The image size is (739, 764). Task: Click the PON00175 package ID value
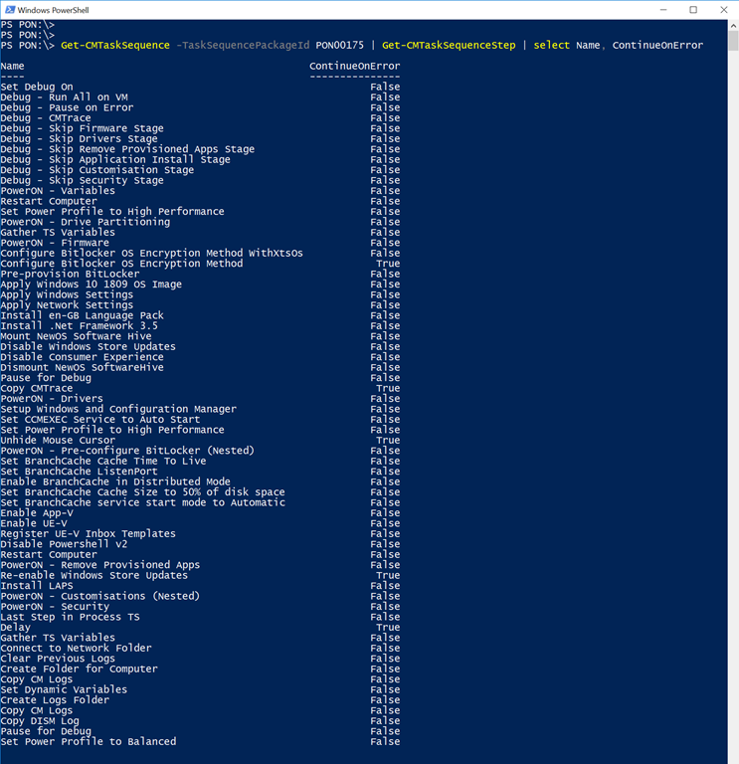tap(341, 45)
